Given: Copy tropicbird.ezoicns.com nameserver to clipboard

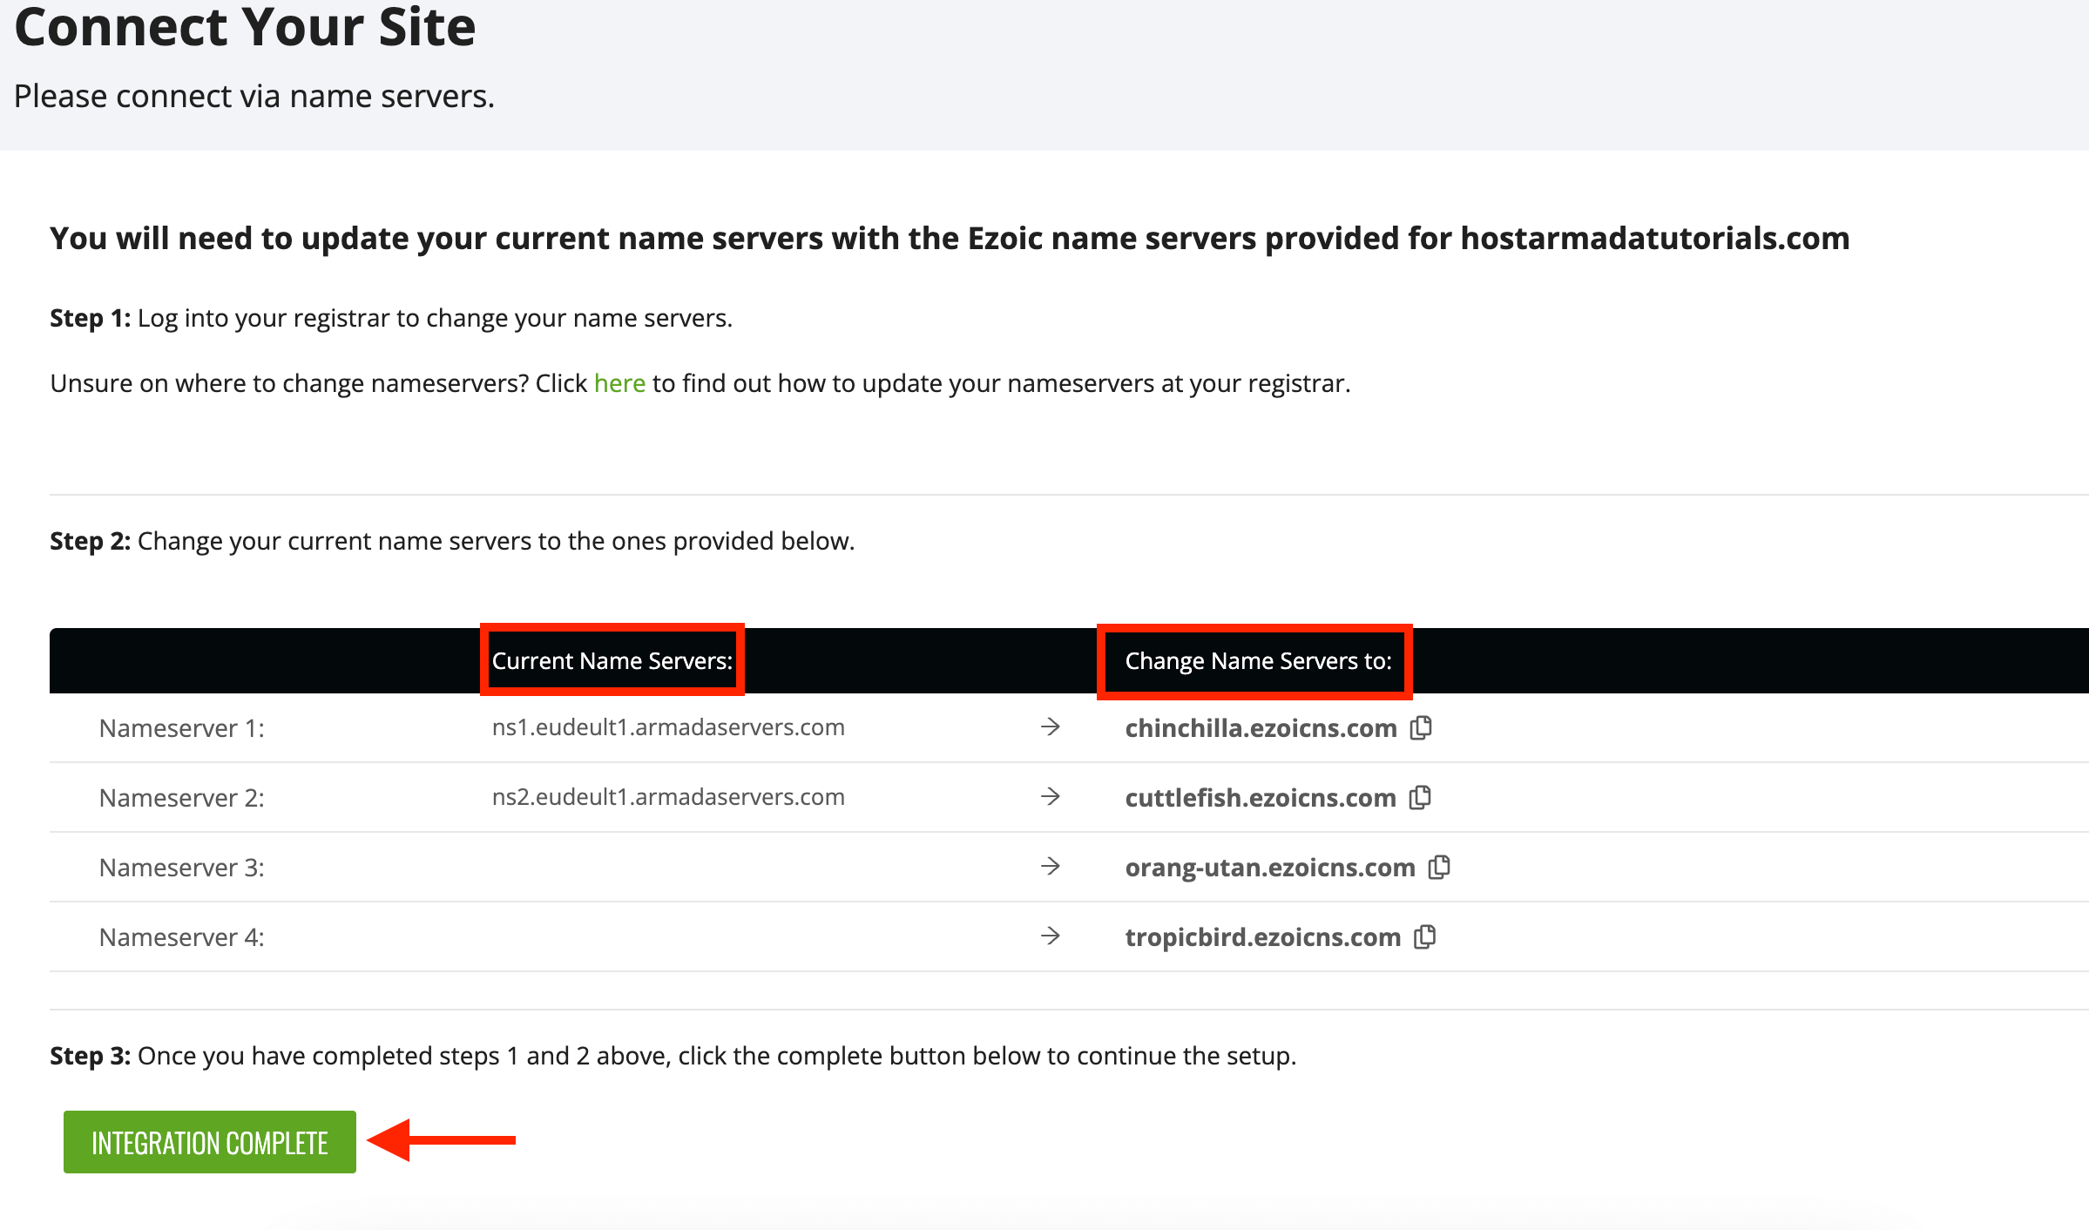Looking at the screenshot, I should [x=1425, y=936].
